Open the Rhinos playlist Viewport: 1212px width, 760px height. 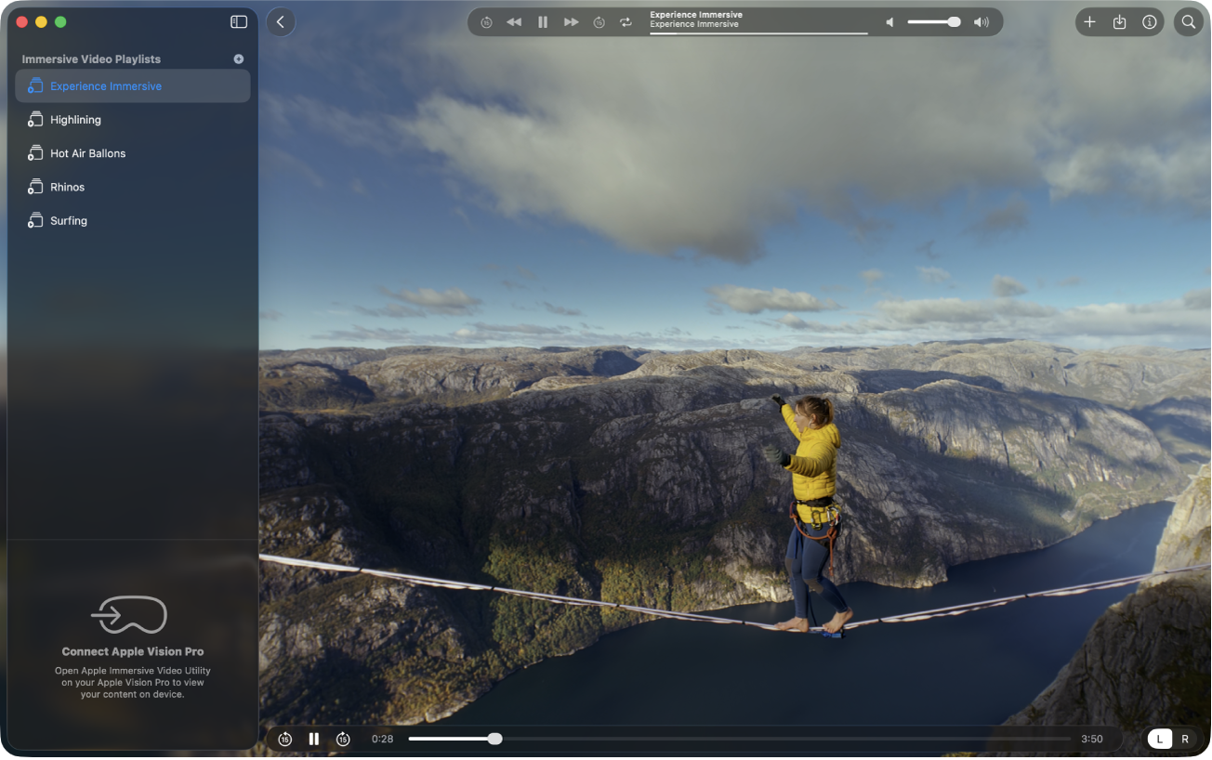point(69,187)
